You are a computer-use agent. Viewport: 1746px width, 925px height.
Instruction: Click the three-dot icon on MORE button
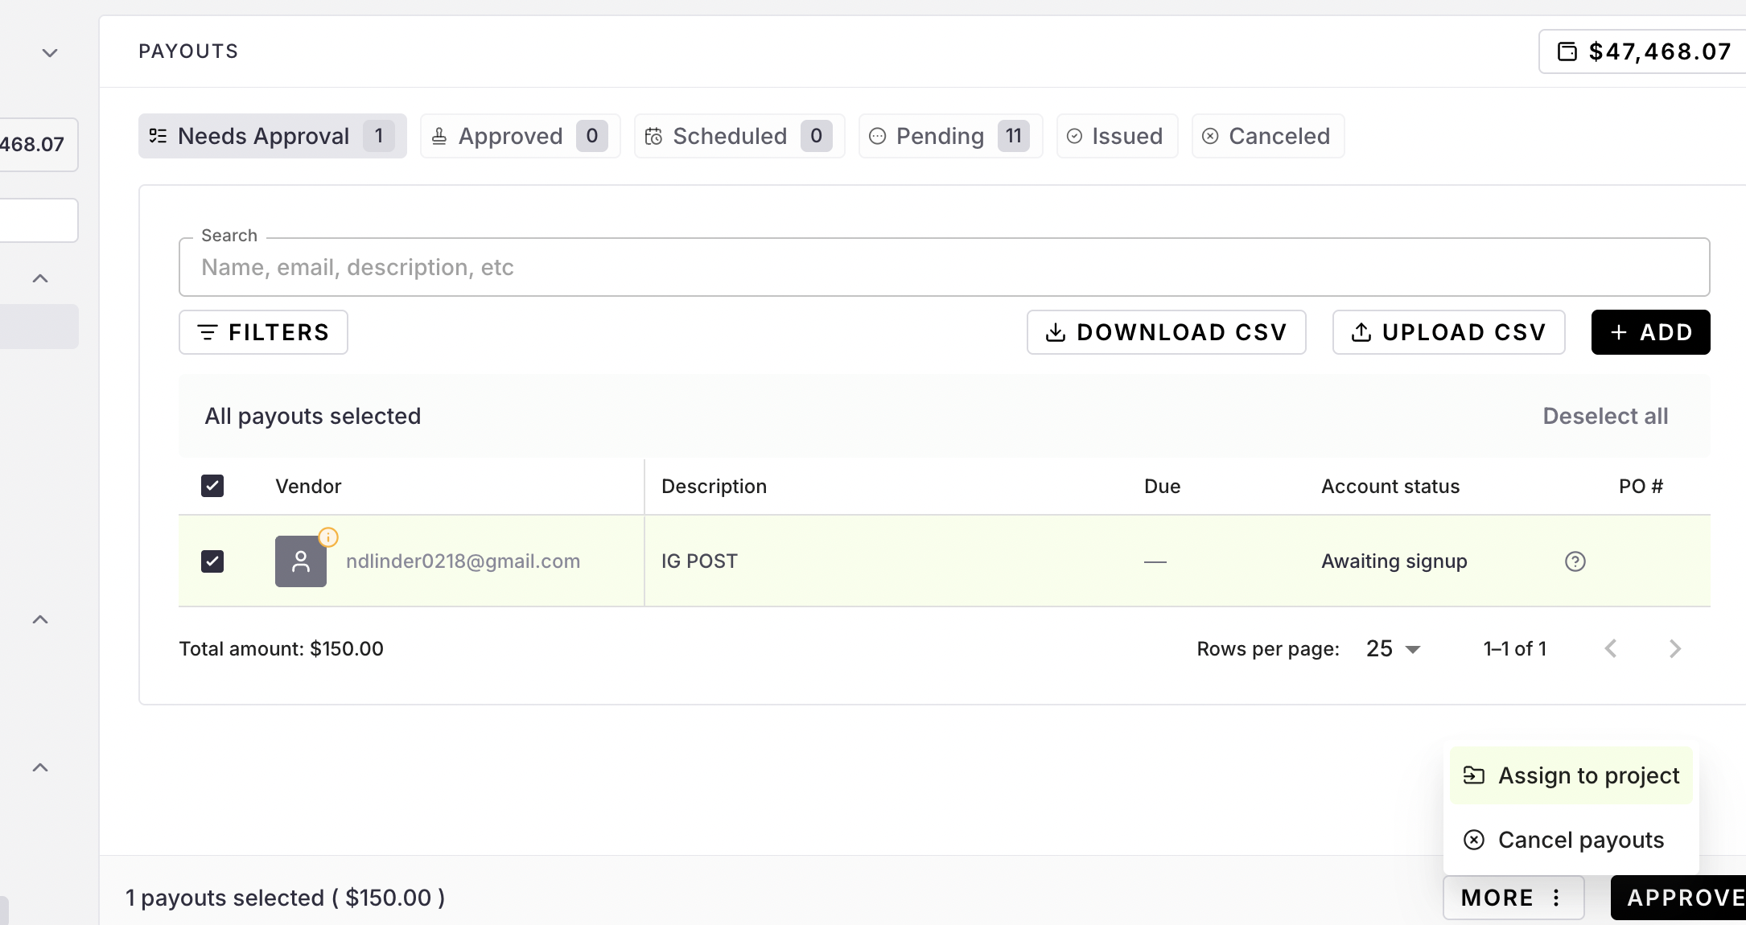click(1556, 898)
